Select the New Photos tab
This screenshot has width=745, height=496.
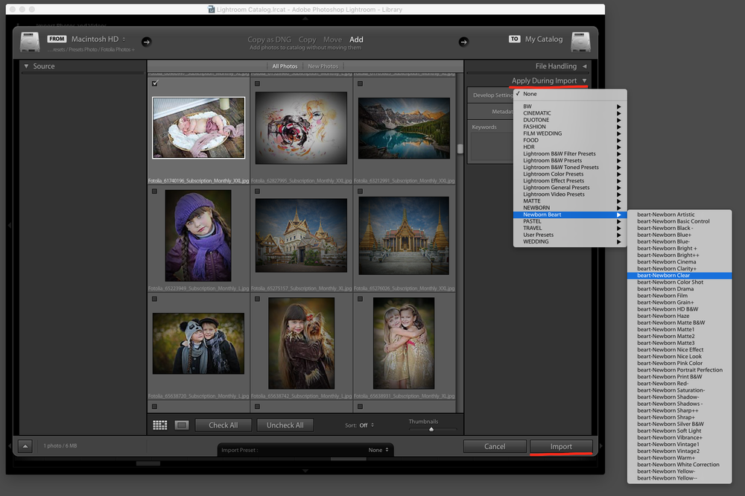click(x=323, y=66)
